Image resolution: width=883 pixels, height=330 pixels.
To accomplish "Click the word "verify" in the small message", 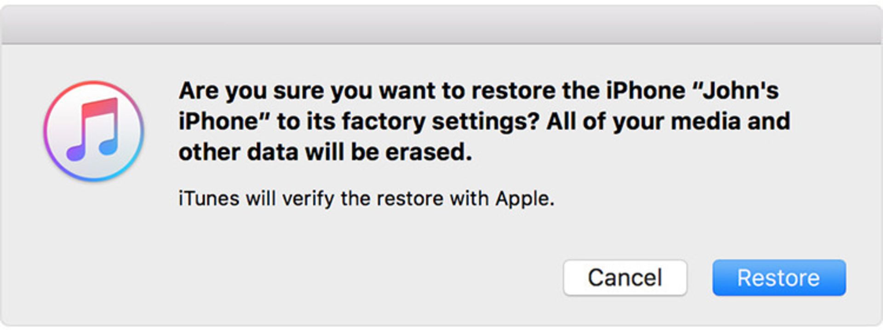I will (308, 199).
